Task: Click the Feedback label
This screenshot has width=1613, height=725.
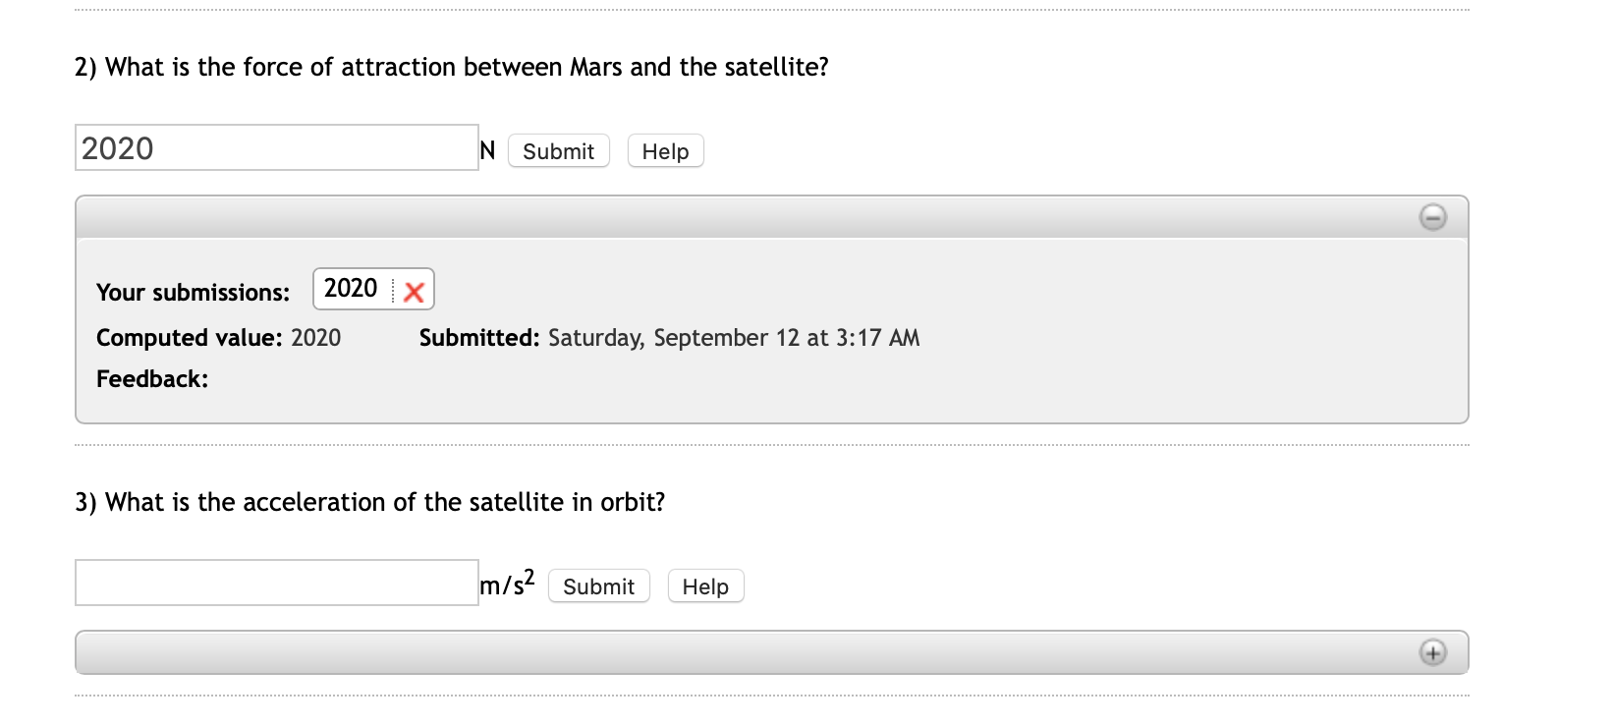Action: pos(152,379)
